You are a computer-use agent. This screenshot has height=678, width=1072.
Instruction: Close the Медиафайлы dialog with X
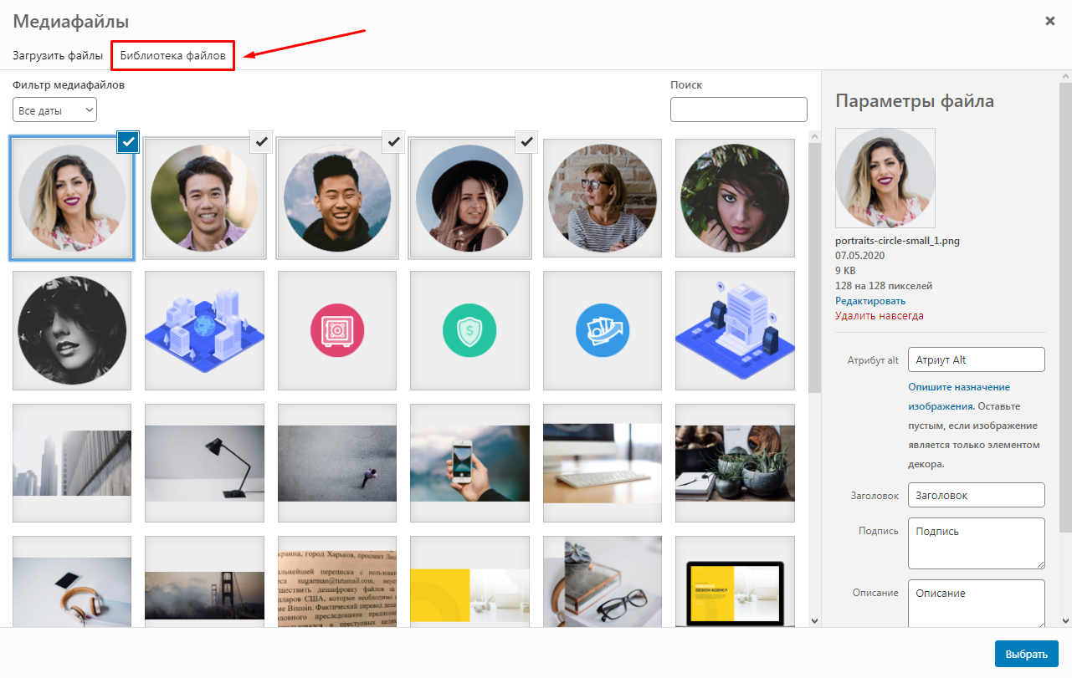1049,21
